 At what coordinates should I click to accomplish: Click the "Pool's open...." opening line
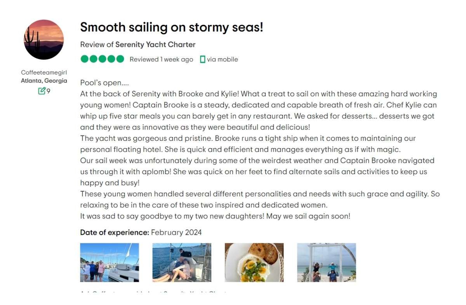pos(104,83)
